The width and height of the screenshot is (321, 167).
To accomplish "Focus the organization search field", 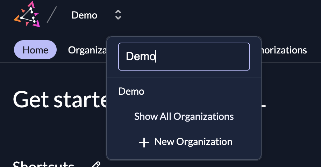I will pyautogui.click(x=184, y=57).
